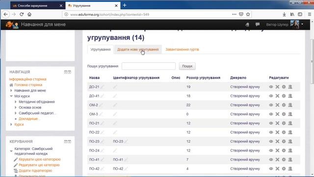Open Firefox hamburger menu
Image resolution: width=314 pixels, height=177 pixels.
[310, 14]
